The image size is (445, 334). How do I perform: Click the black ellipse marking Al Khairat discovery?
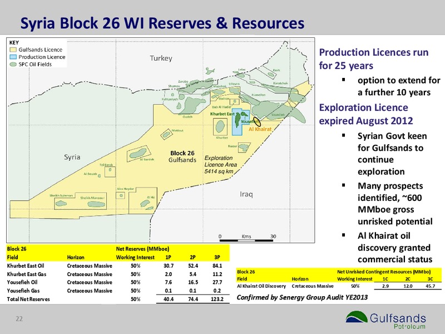point(257,121)
